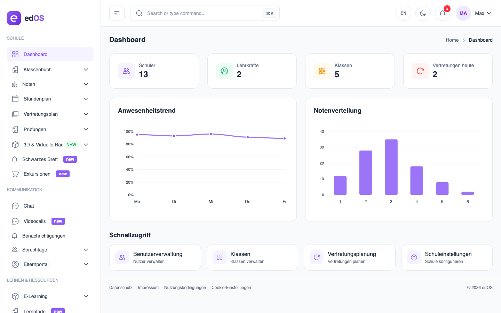The height and width of the screenshot is (313, 501).
Task: Open the Datenschutz link in footer
Action: point(121,288)
